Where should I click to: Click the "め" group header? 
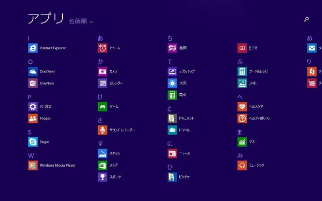(x=310, y=38)
